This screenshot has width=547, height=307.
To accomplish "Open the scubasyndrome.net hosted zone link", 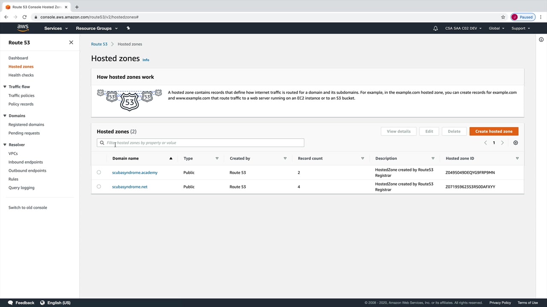I will point(129,187).
